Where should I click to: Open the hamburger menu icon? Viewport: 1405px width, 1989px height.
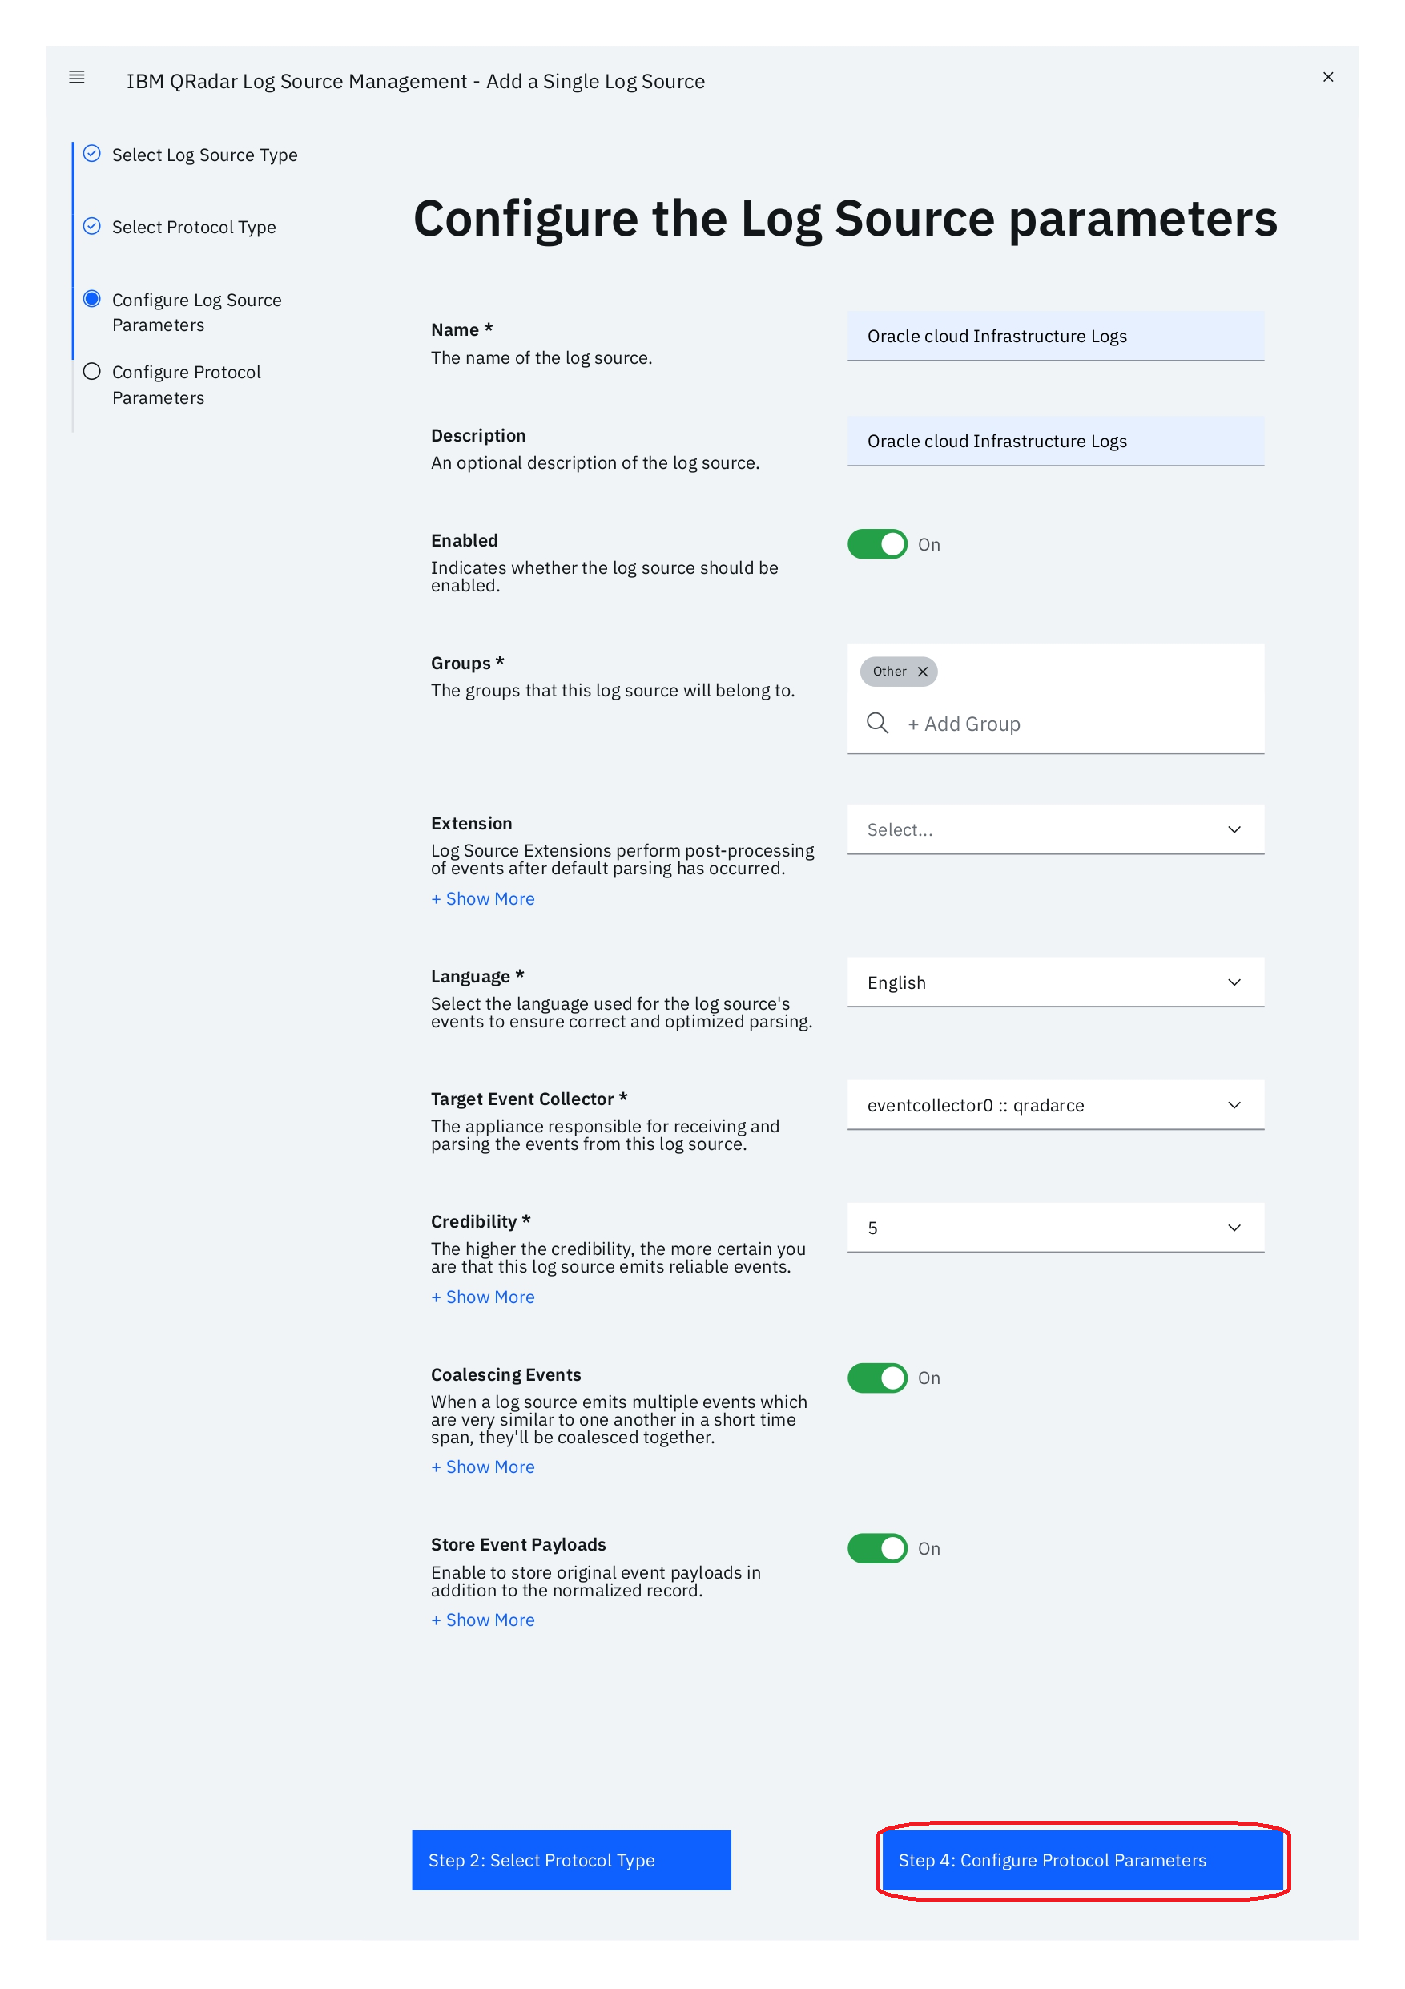76,77
